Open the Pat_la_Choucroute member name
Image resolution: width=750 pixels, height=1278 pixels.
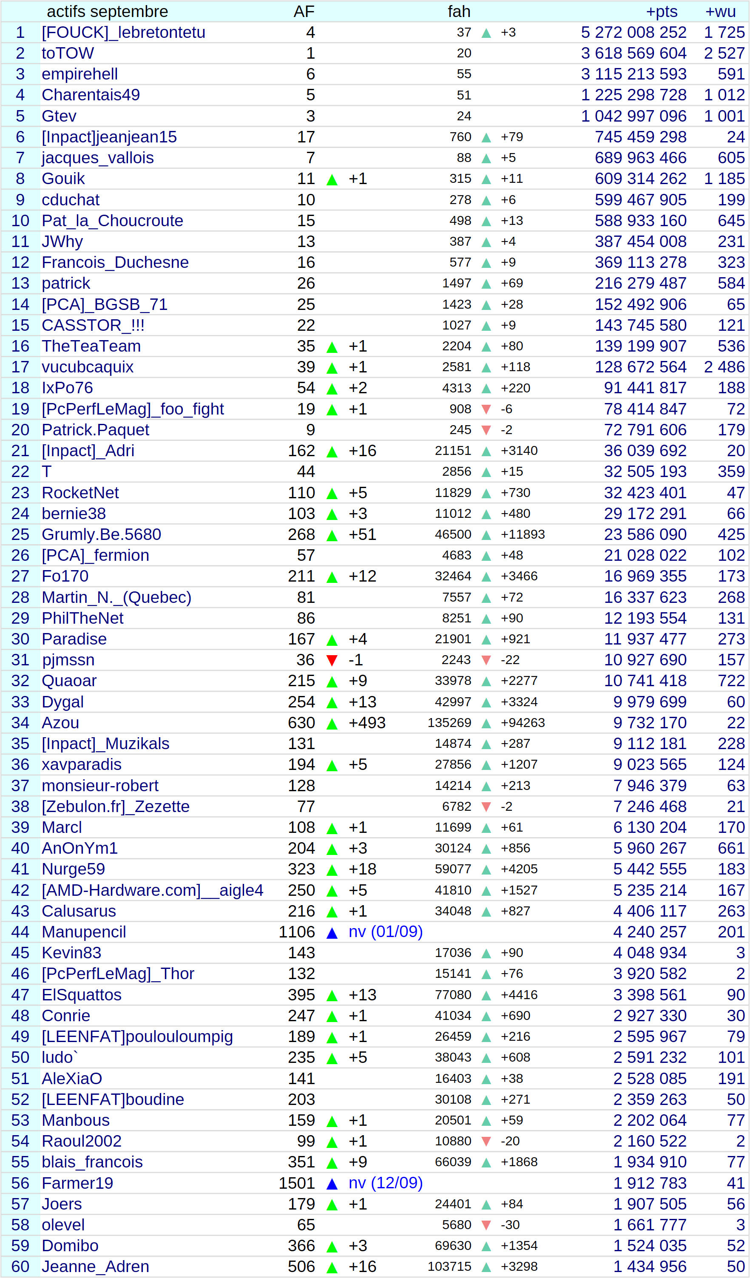point(113,221)
